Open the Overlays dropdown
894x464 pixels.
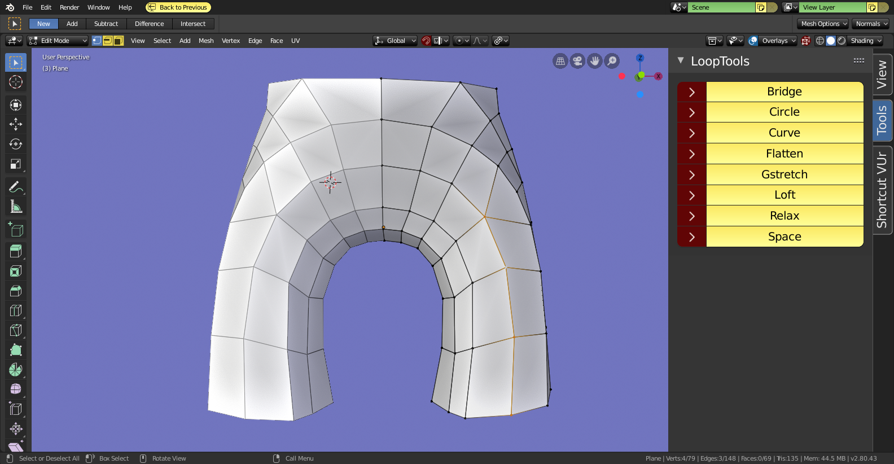click(x=778, y=41)
